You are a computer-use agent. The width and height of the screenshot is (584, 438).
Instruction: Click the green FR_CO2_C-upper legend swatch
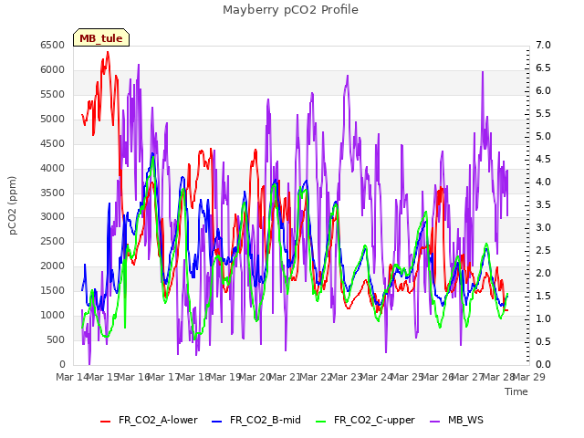320,421
